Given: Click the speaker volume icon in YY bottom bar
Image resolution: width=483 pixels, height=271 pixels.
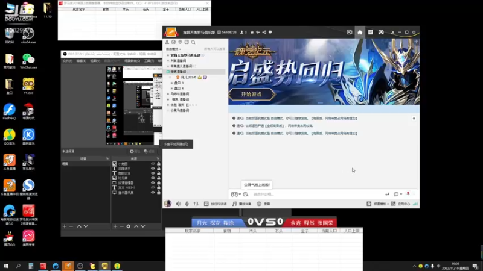Looking at the screenshot, I should [178, 204].
